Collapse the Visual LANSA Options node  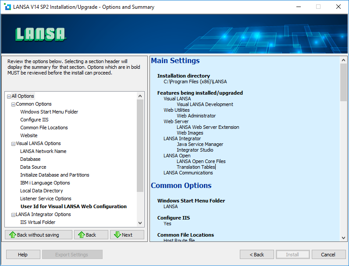click(x=13, y=144)
